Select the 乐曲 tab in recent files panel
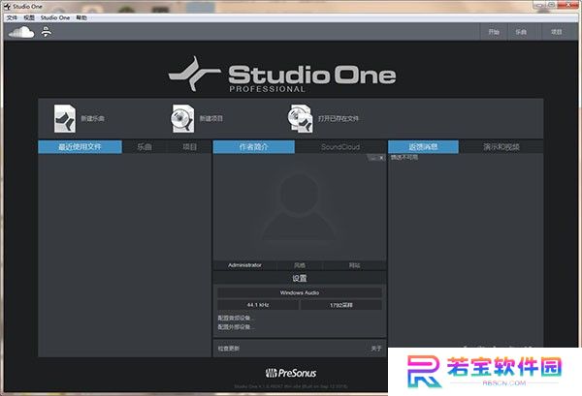This screenshot has width=582, height=396. click(x=145, y=147)
